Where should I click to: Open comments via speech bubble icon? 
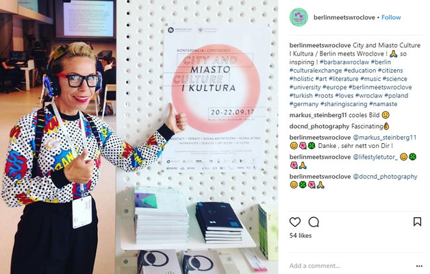314,222
